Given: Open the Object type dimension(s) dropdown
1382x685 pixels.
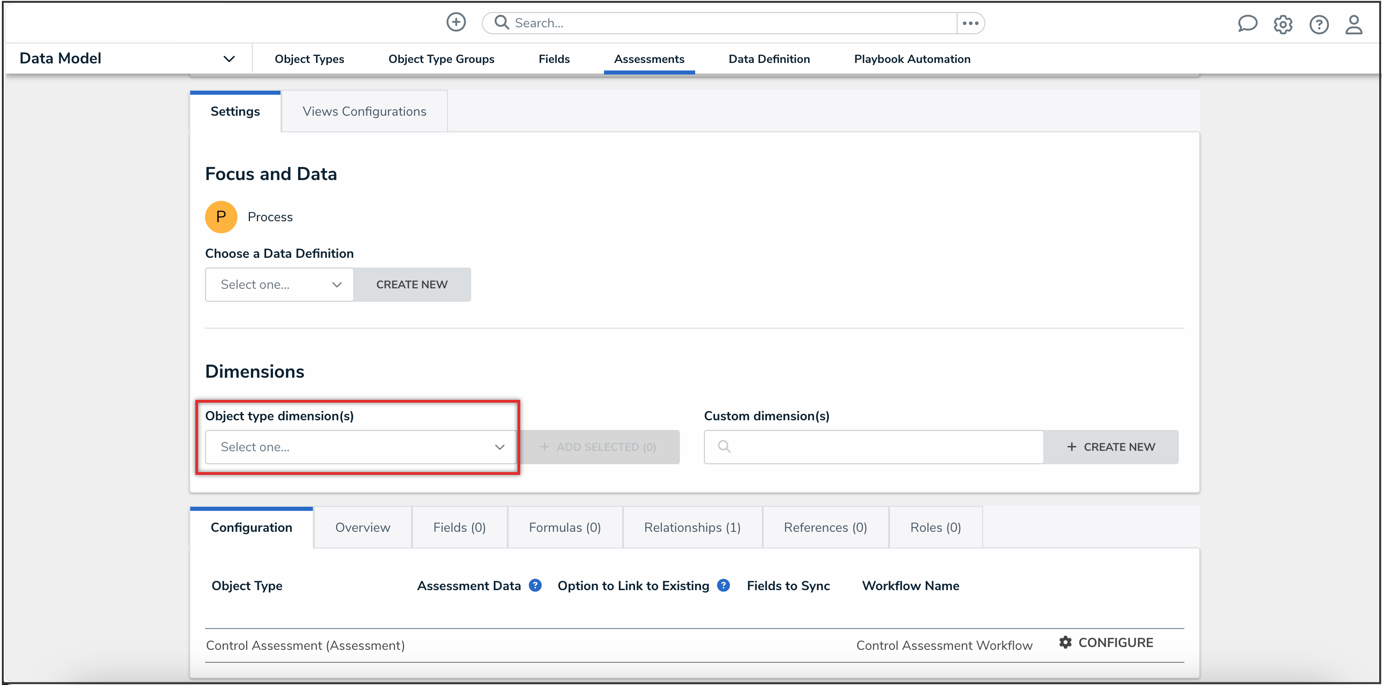Looking at the screenshot, I should (x=360, y=447).
